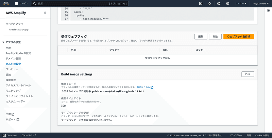272x138 pixels.
Task: Open フィードバック in footer
Action: tap(29, 135)
